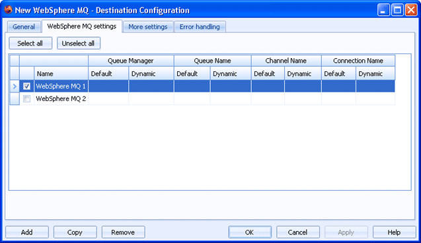The height and width of the screenshot is (243, 421).
Task: Select the WebSphere MQ 1 row name
Action: pos(61,86)
